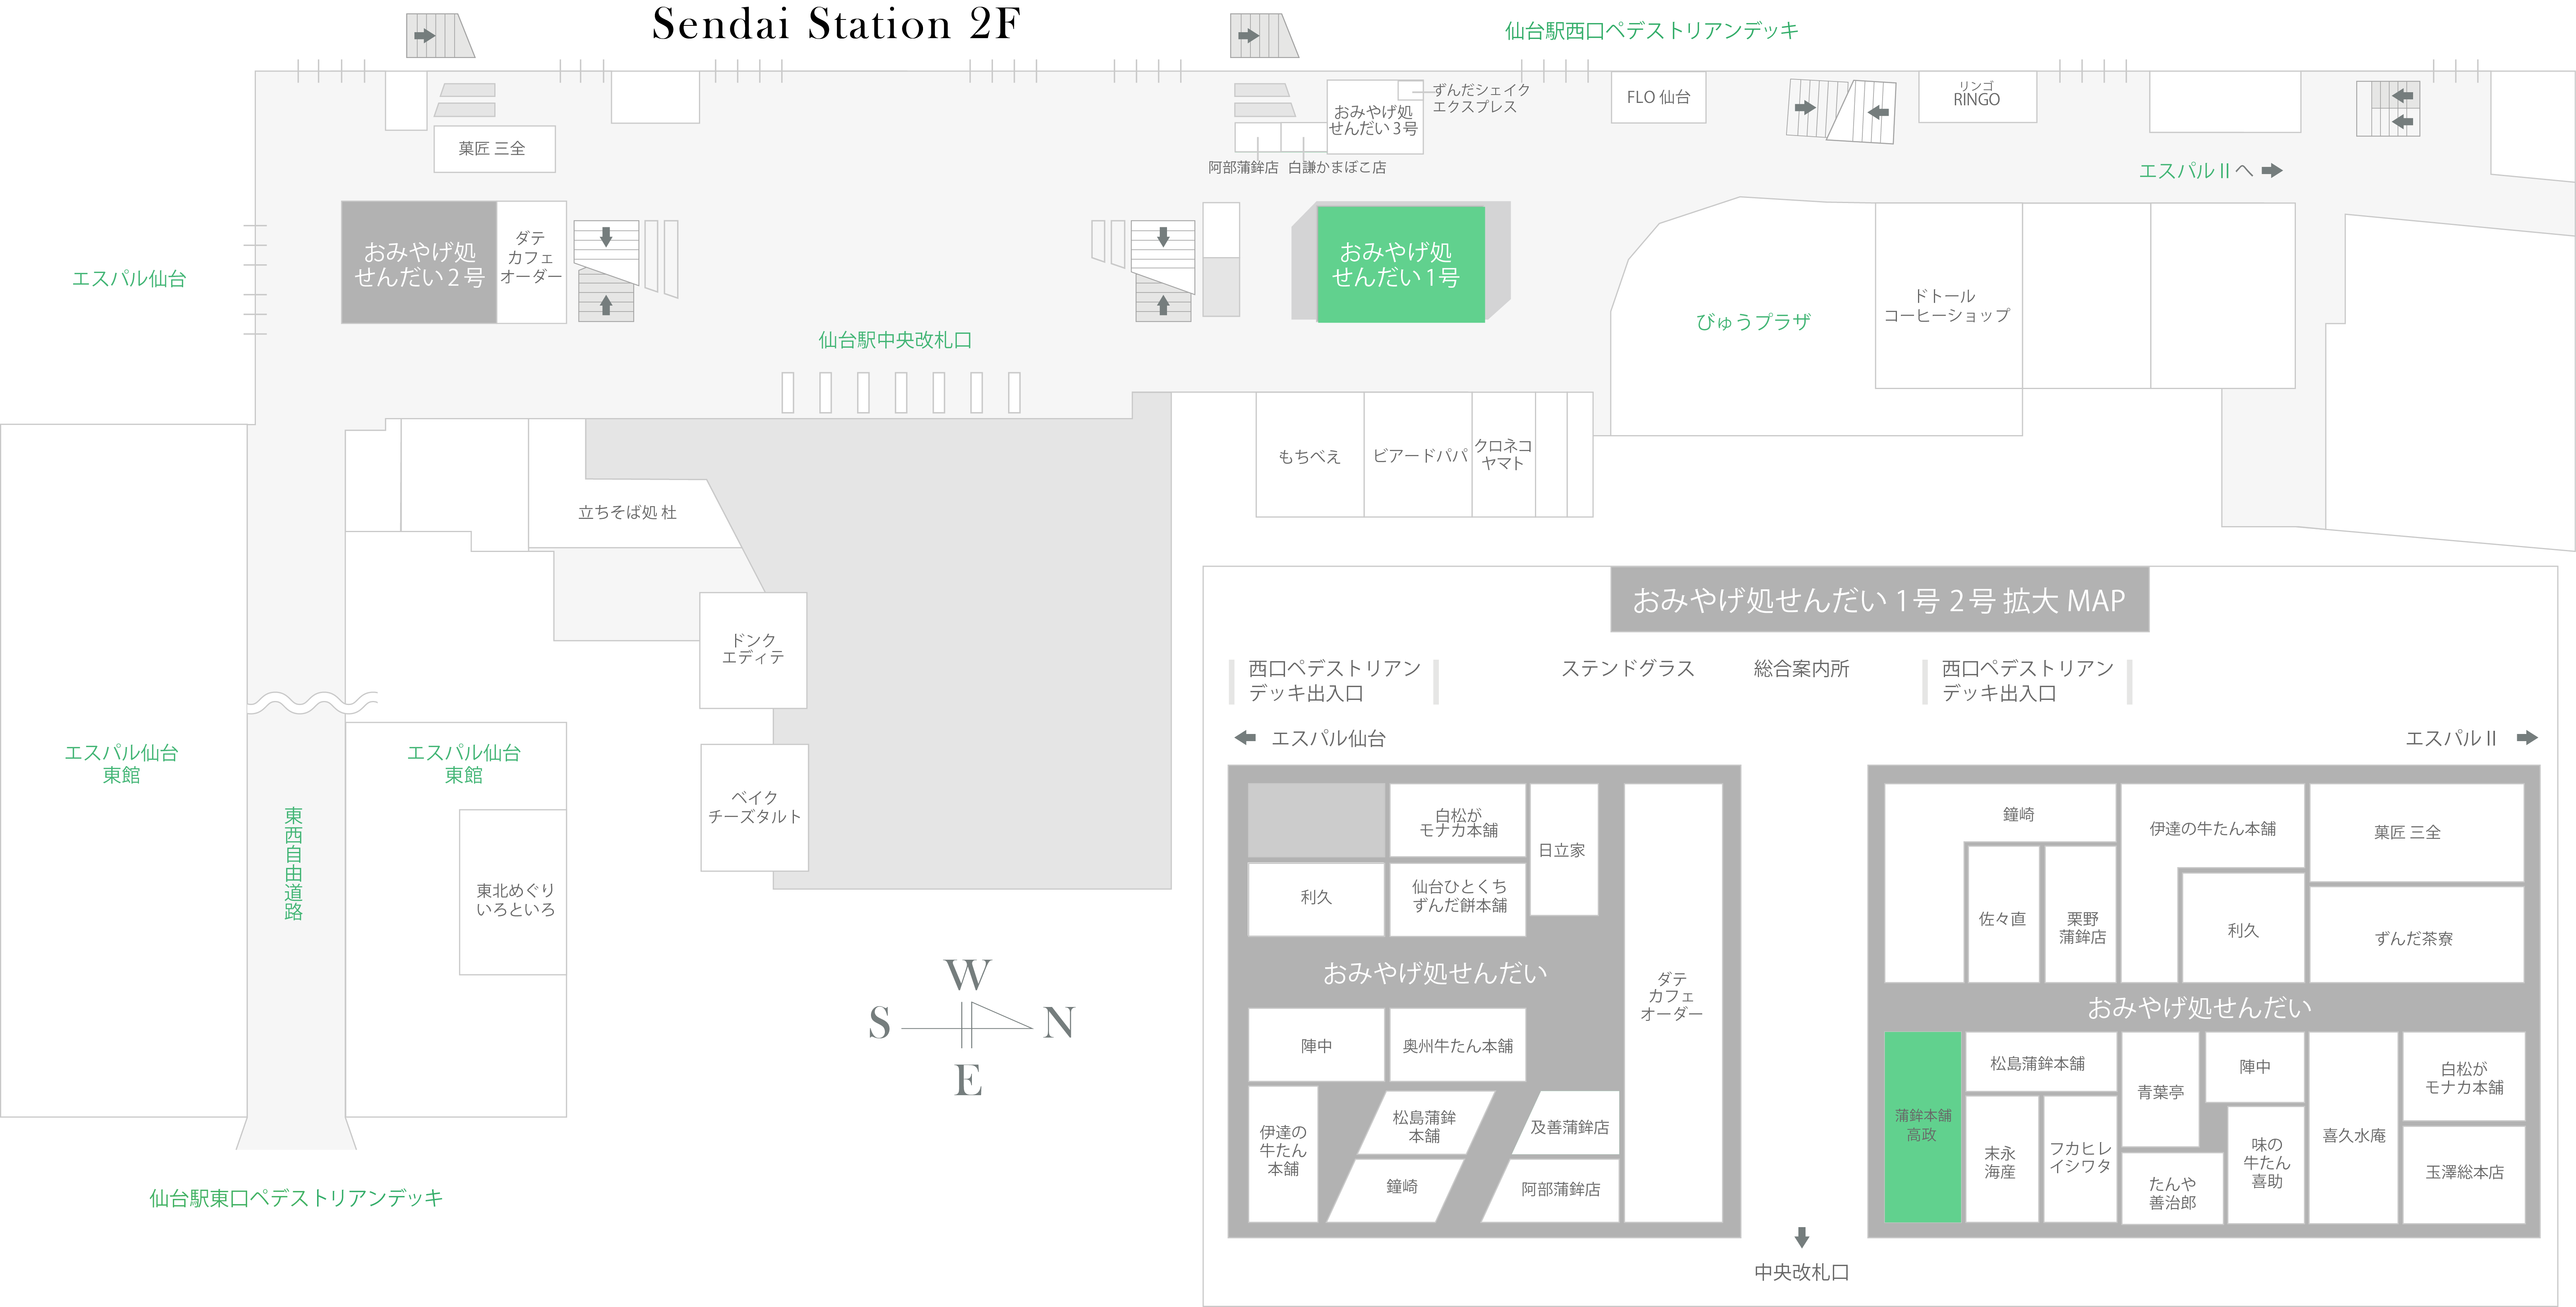Click the right arrow beside エスパルⅡ in the enlarged map
The width and height of the screenshot is (2576, 1307).
tap(2527, 738)
